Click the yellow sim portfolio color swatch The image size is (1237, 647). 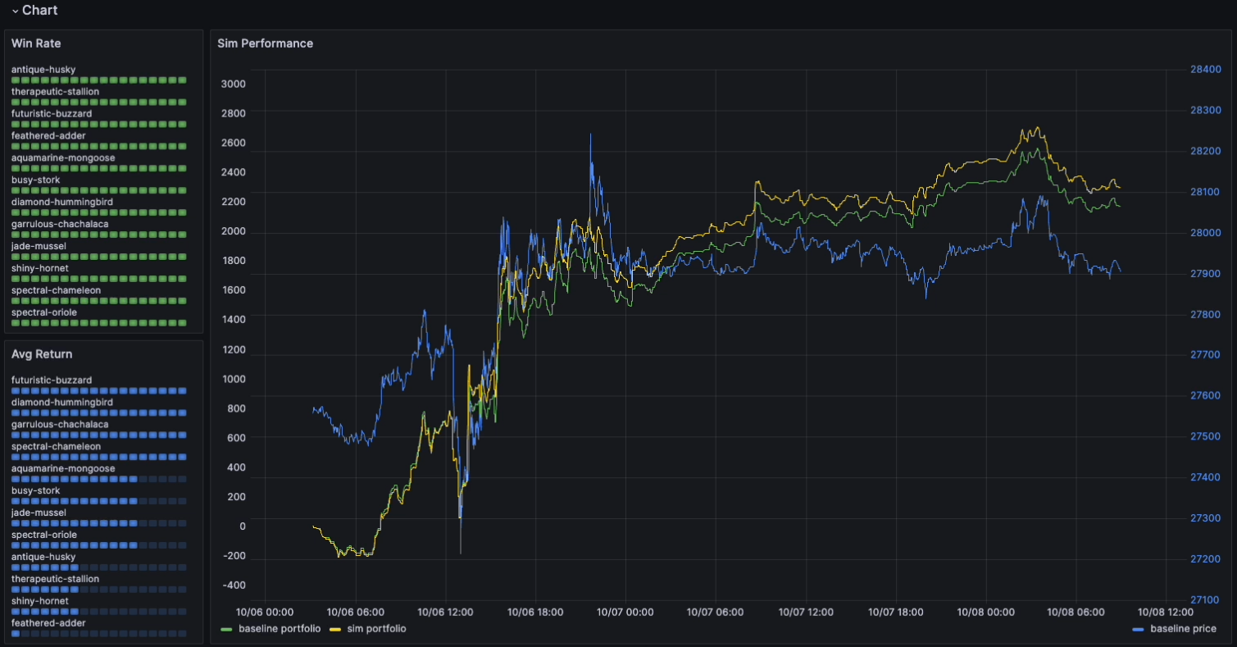pos(334,630)
